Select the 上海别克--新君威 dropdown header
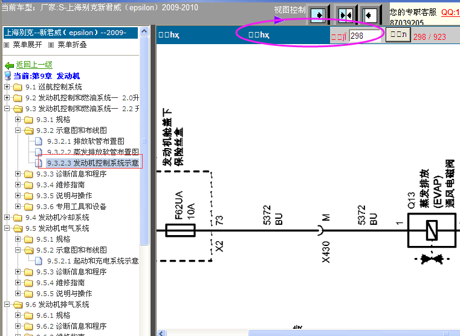 (71, 33)
